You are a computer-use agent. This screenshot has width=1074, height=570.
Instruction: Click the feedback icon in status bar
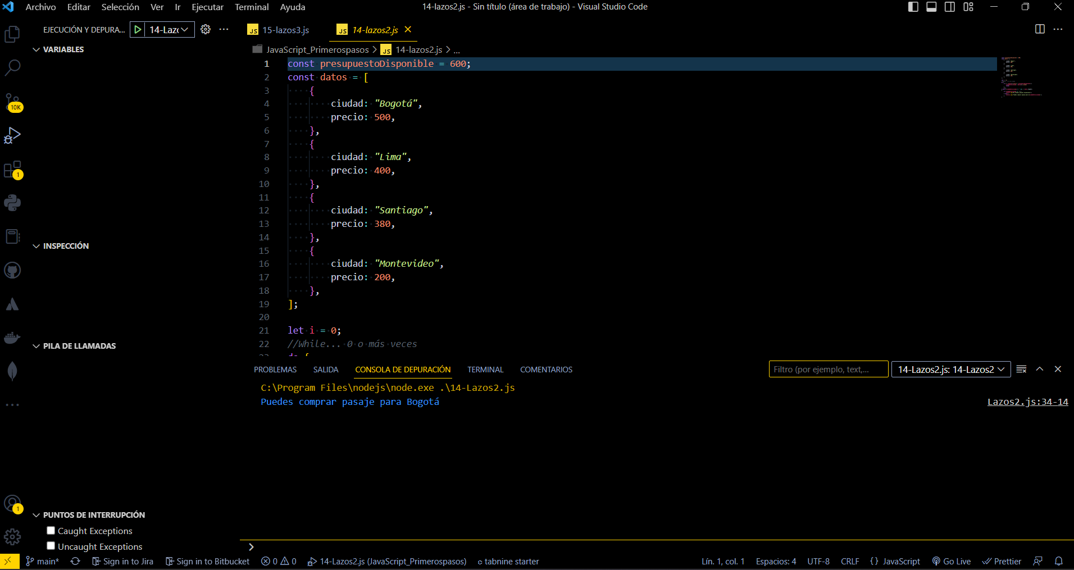[1038, 561]
